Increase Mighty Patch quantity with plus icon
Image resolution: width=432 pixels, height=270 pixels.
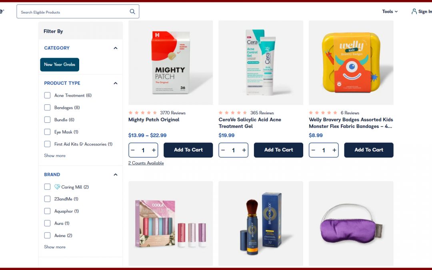(154, 150)
